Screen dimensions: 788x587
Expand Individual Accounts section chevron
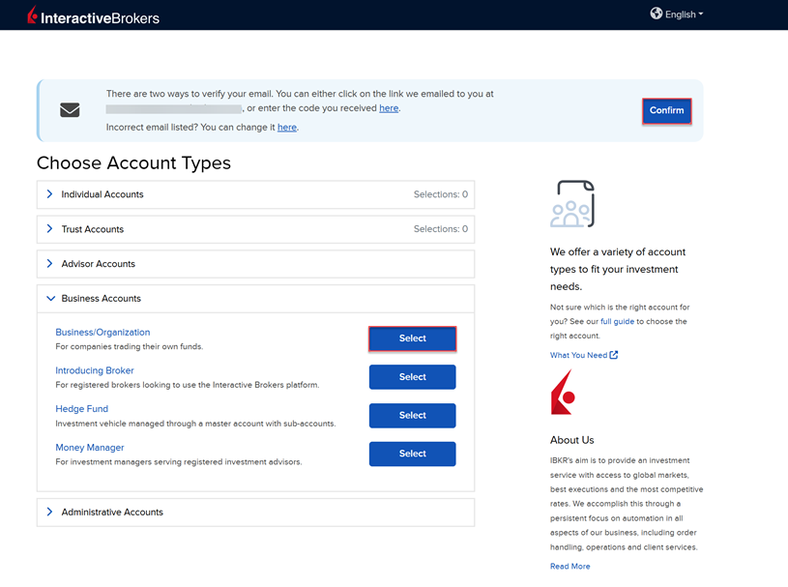click(x=49, y=194)
